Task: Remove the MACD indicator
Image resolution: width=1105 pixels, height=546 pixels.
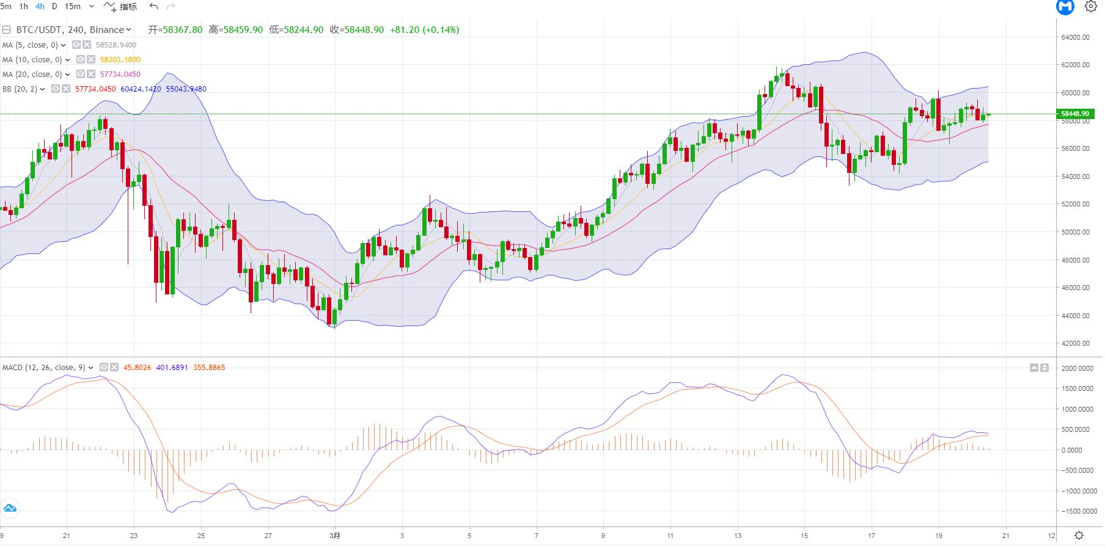Action: (114, 367)
